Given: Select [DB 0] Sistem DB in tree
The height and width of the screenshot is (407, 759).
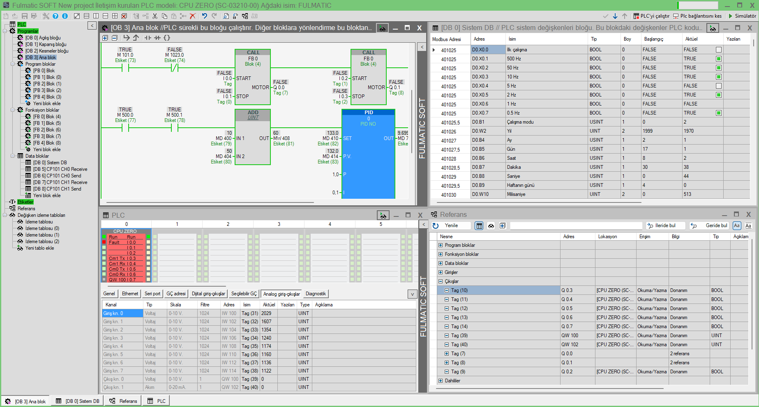Looking at the screenshot, I should [x=50, y=163].
